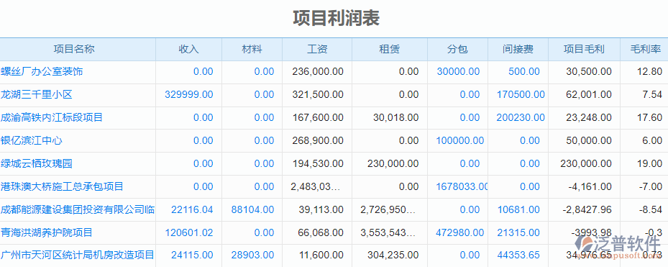Open project 龙湖三千里小区
This screenshot has width=668, height=267.
tap(37, 95)
